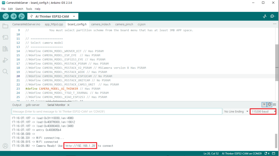Click the CAMERA_MODEL_XIAO_ESP32S3 line
Screen dimensions: 279x156
(66, 97)
